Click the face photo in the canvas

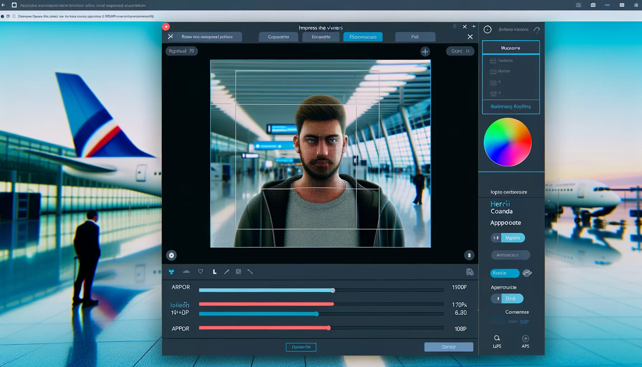[x=320, y=153]
